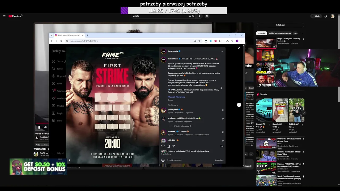
Task: Pause the YouTube video player
Action: pyautogui.click(x=39, y=127)
